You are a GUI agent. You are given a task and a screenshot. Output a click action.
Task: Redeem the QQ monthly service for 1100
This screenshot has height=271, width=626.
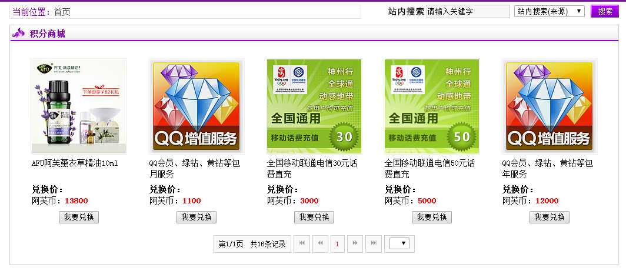pos(197,217)
